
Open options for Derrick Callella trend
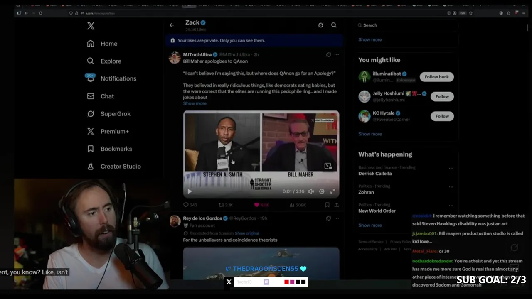[x=451, y=168]
